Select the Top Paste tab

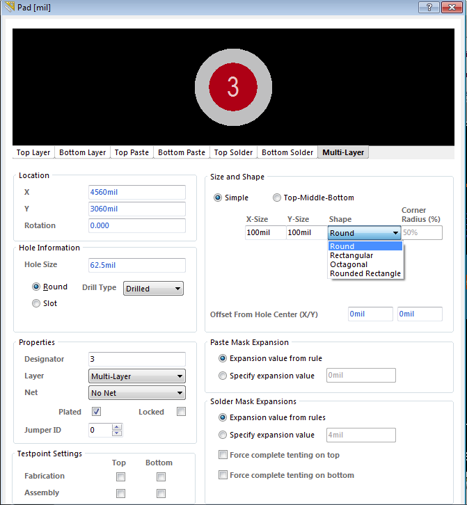click(x=132, y=152)
